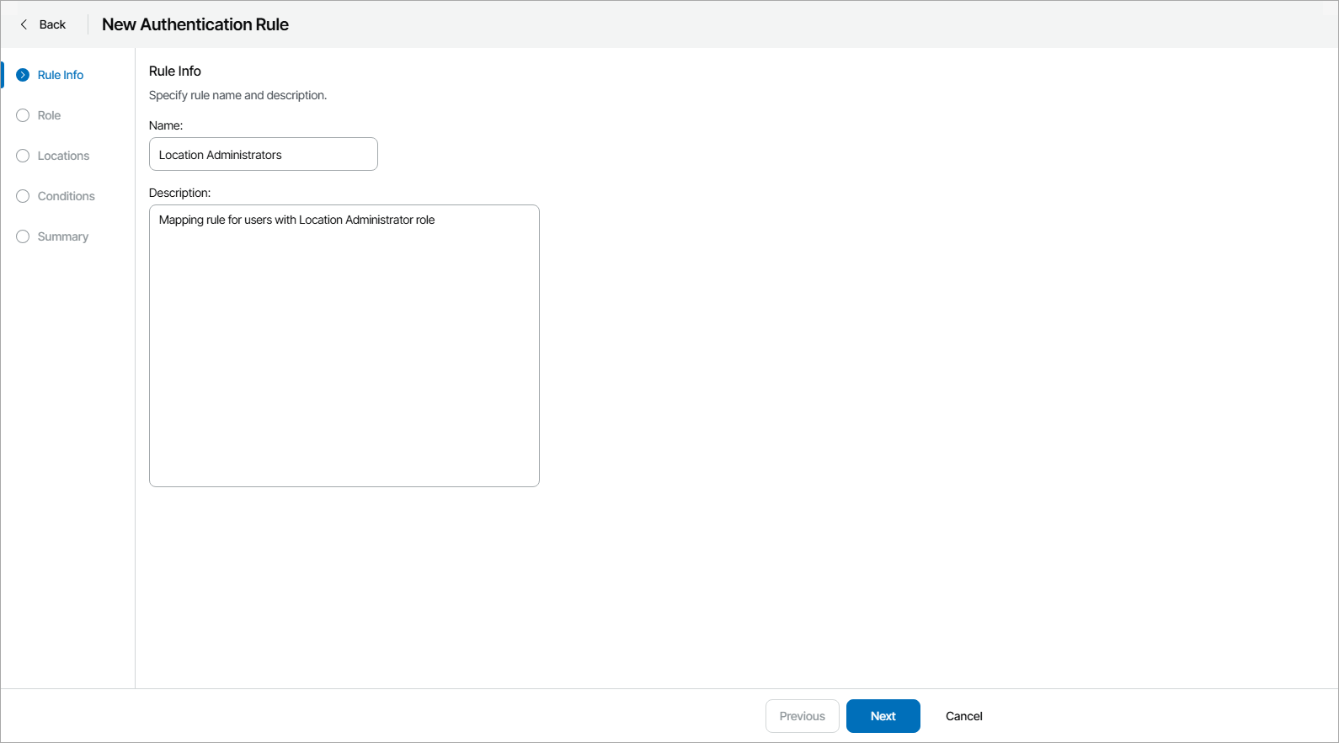Click the back arrow chevron icon
The width and height of the screenshot is (1339, 743).
24,24
